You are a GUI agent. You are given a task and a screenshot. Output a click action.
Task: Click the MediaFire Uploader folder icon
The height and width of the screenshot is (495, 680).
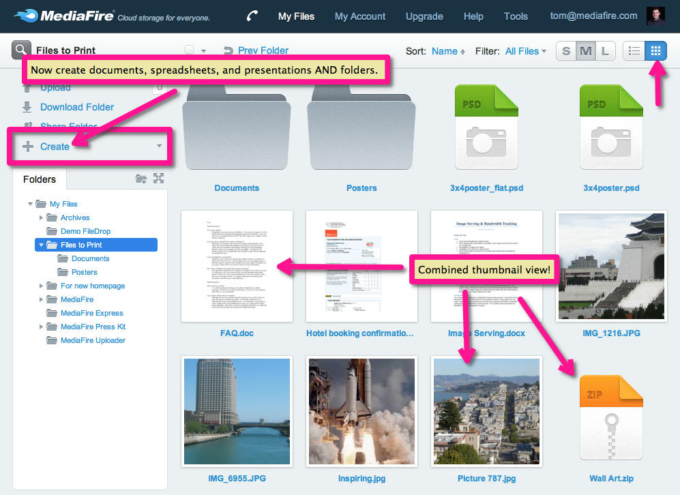coord(52,340)
